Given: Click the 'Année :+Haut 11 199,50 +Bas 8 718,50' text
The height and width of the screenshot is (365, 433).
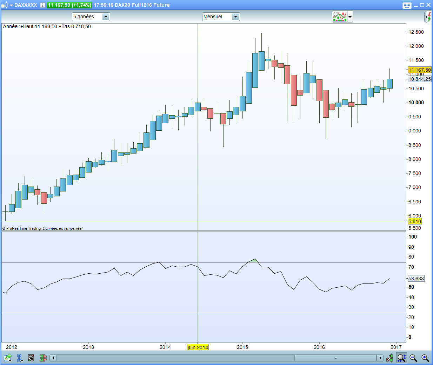Looking at the screenshot, I should 47,26.
